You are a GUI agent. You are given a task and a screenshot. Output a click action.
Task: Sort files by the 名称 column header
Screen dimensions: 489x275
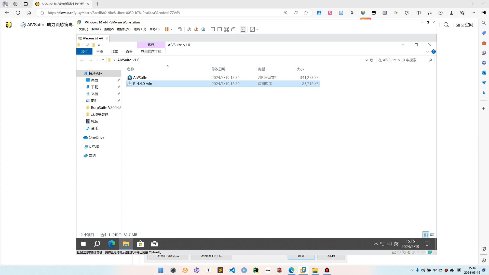coord(131,69)
